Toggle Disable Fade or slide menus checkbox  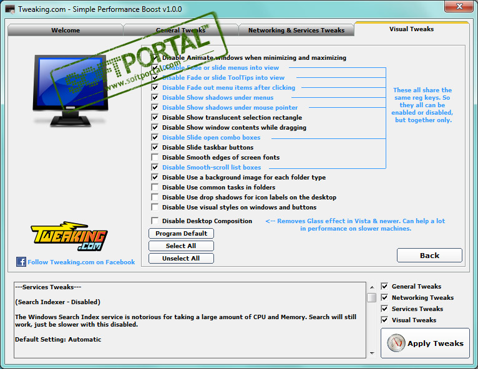(155, 67)
